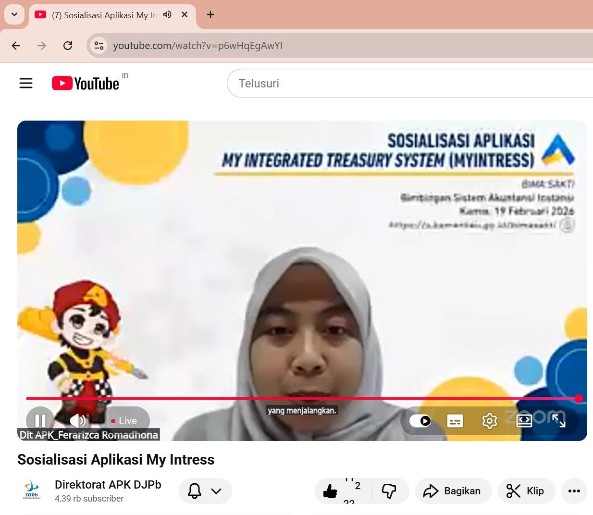The image size is (593, 515).
Task: Pause the live video playback
Action: tap(40, 421)
